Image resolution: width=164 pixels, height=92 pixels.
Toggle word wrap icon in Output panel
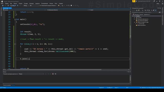coord(55,74)
